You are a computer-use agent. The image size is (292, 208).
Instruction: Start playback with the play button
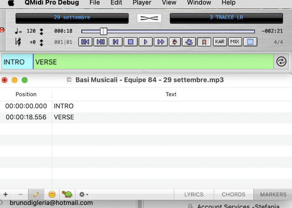point(146,42)
